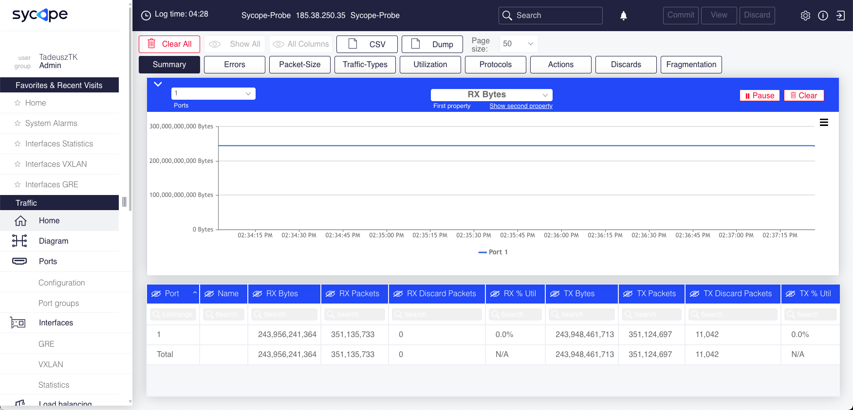Image resolution: width=853 pixels, height=410 pixels.
Task: Toggle visibility of the Port column
Action: (x=156, y=294)
